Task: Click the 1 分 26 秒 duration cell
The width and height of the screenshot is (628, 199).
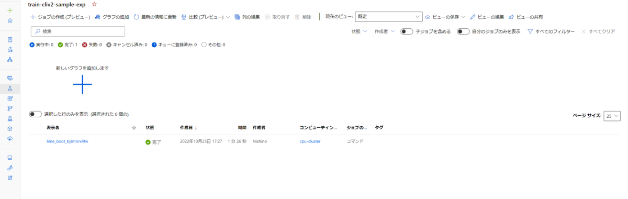Action: 237,141
